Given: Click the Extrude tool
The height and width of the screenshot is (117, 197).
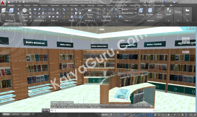Looking at the screenshot, I should point(11,12).
